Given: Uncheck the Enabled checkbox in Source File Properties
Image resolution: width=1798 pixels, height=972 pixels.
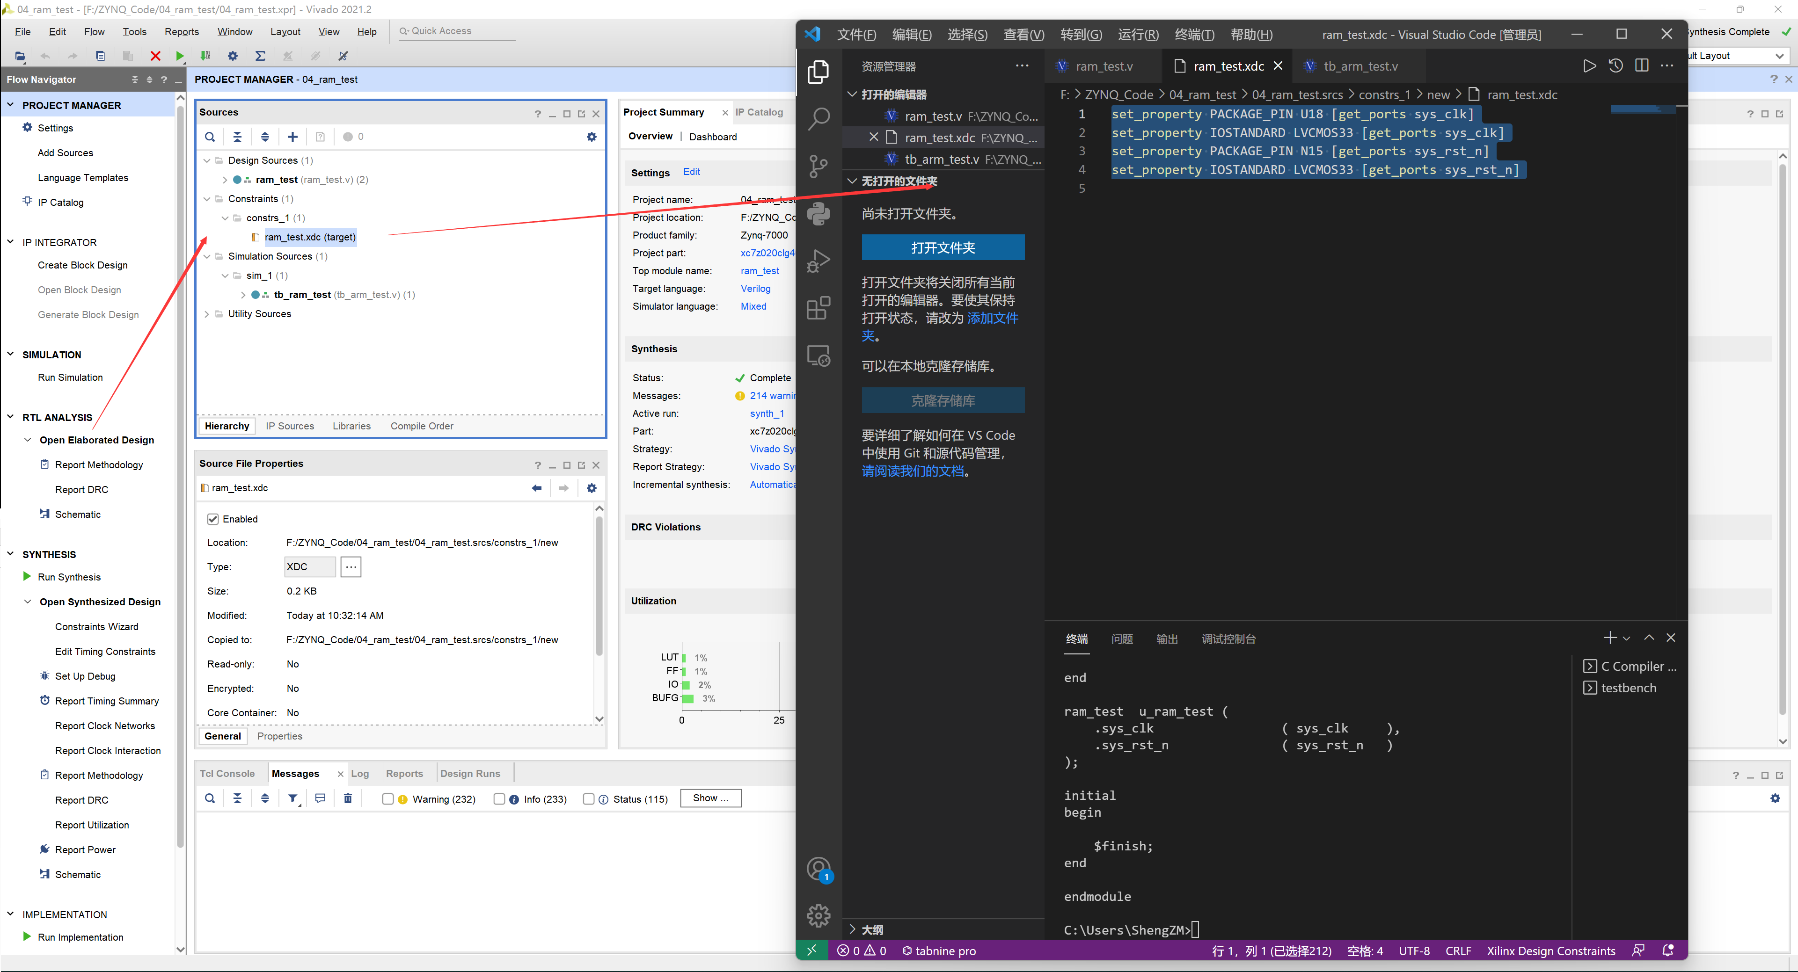Looking at the screenshot, I should point(213,519).
